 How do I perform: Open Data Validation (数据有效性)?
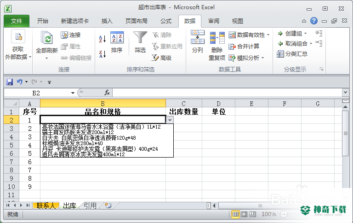pos(247,35)
